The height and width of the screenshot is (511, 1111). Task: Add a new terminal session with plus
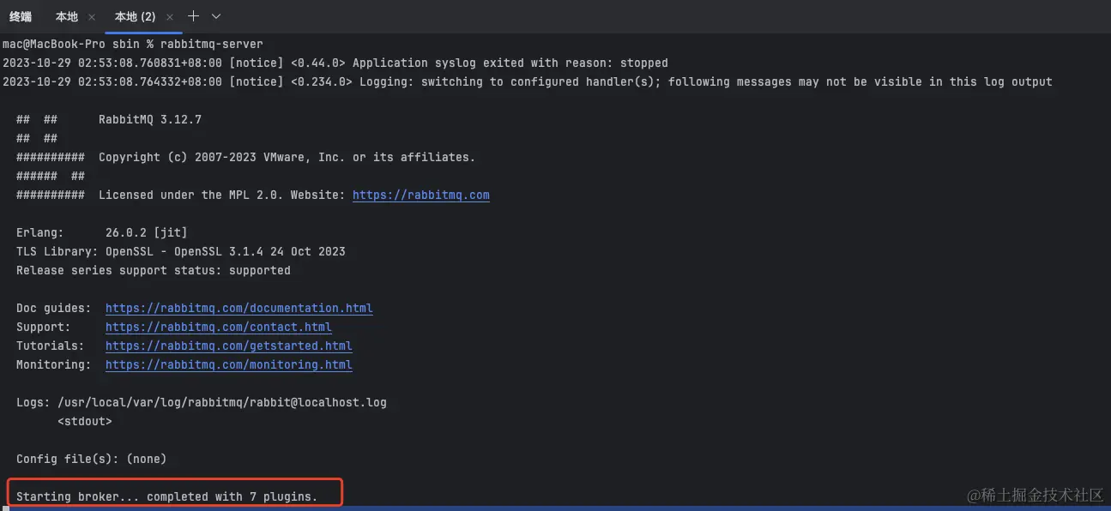(193, 16)
